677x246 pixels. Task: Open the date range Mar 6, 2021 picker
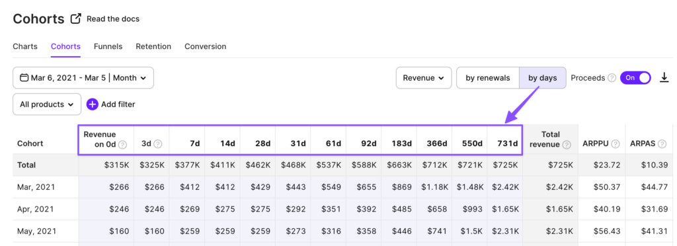[x=83, y=77]
